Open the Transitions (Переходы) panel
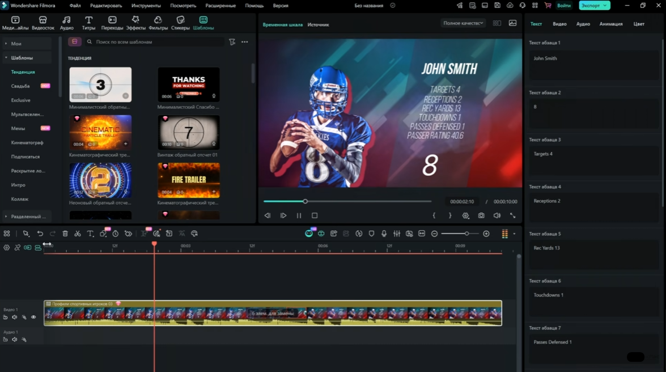Image resolution: width=666 pixels, height=372 pixels. (x=112, y=23)
